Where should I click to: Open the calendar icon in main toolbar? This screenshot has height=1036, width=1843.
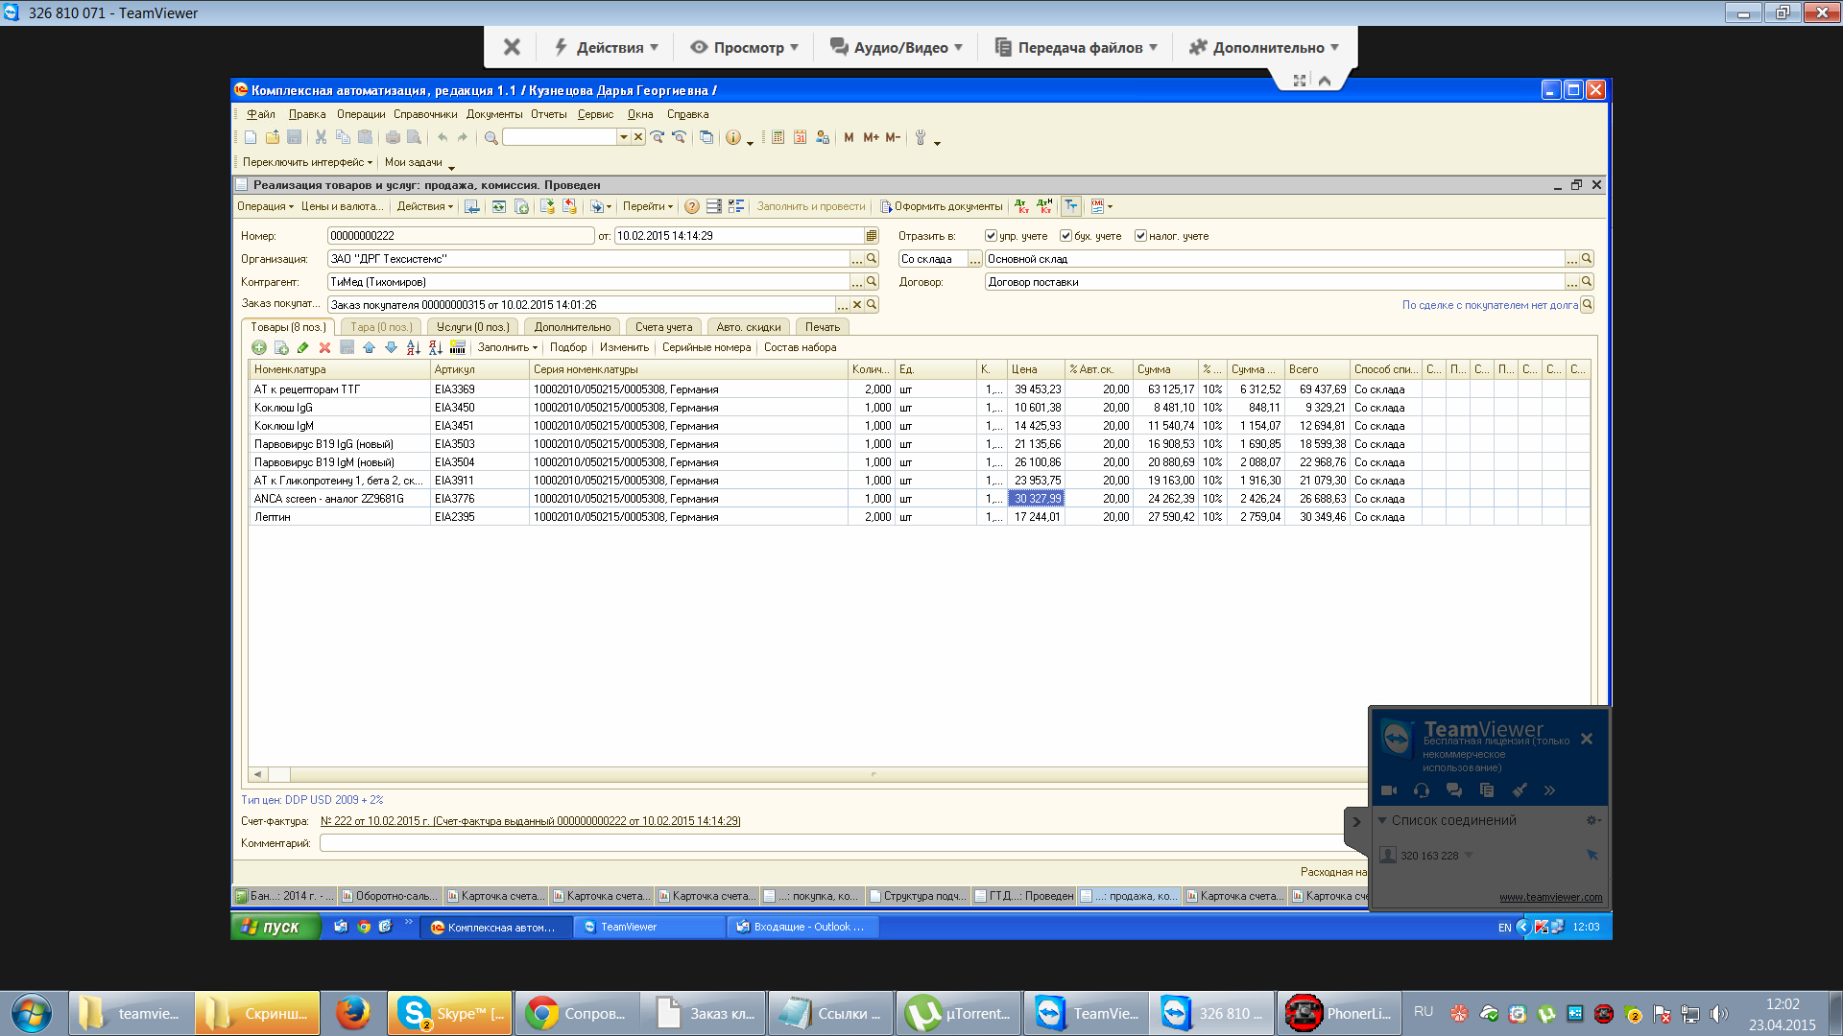[800, 137]
